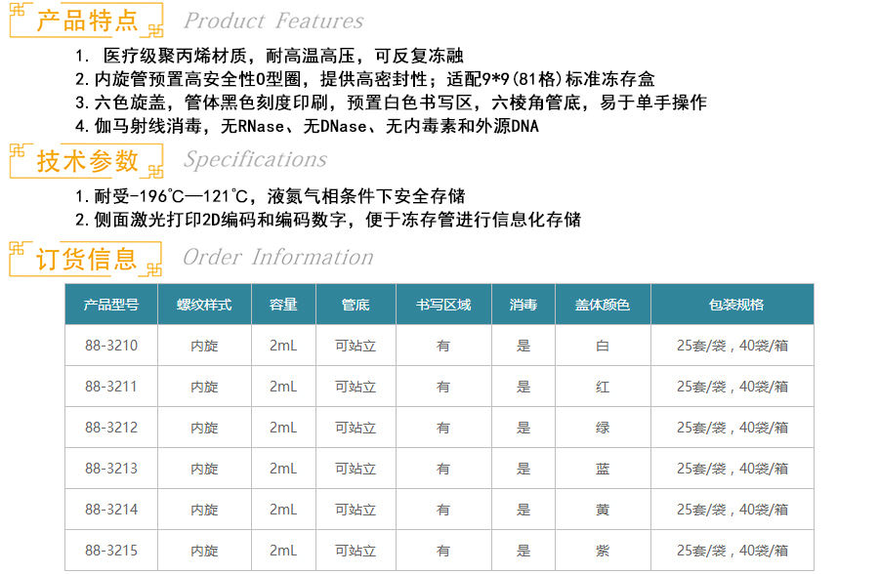Choose the 88-3215 product row

click(111, 551)
